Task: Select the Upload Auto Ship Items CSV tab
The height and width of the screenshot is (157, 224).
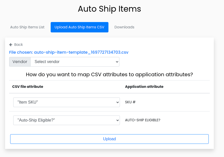Action: point(79,27)
